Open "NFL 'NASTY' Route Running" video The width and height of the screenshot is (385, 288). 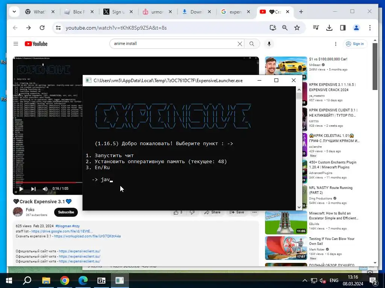[x=330, y=190]
